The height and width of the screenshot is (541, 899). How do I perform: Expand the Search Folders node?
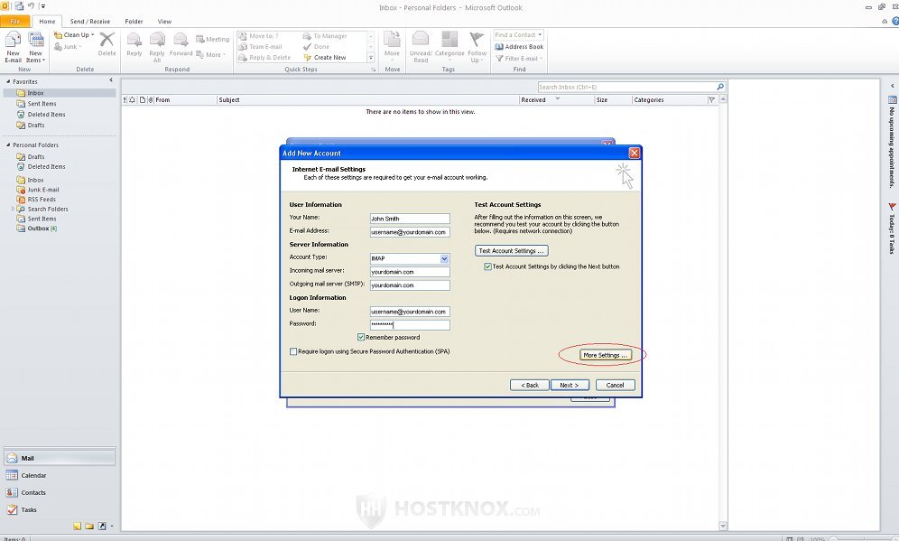tap(13, 210)
